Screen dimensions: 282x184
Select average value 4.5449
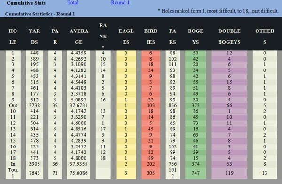coord(78,82)
